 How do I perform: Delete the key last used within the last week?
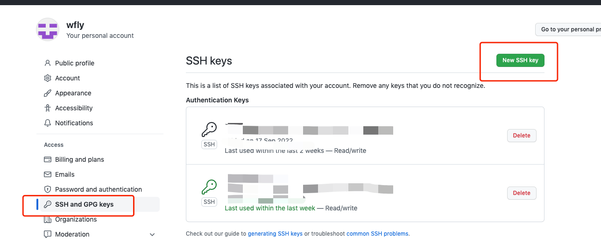coord(522,193)
